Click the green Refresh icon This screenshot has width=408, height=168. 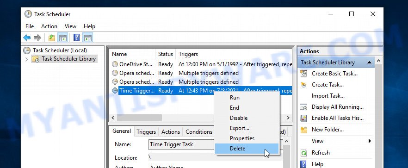303,153
